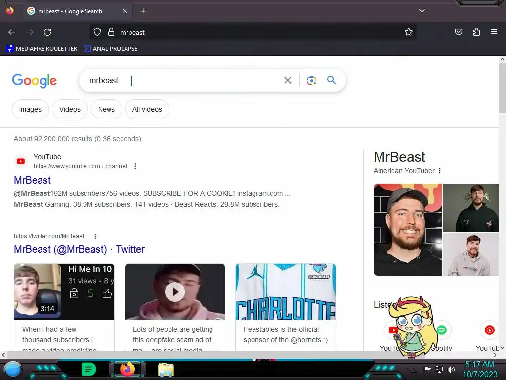Screen dimensions: 506x380
Task: Open the MrBeast (@MrBeast) · Twitter result
Action: pyautogui.click(x=79, y=249)
